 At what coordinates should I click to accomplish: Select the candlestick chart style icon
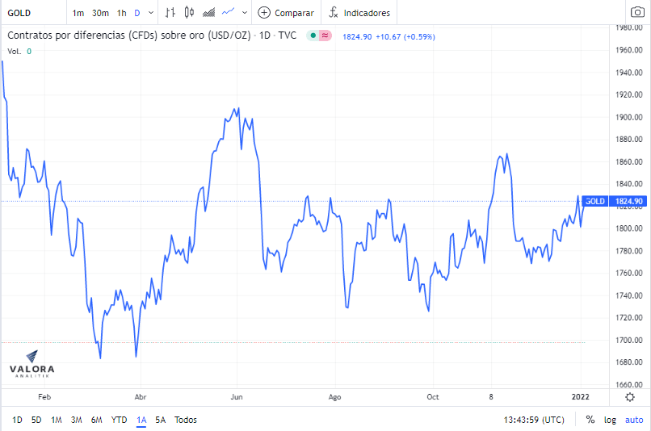pyautogui.click(x=189, y=13)
